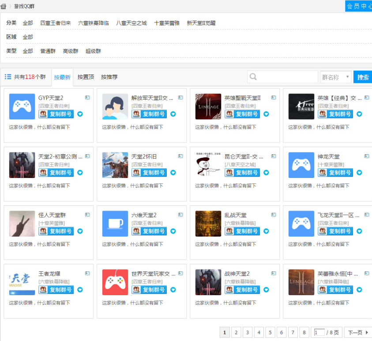
Task: Open 会员中心 member center button
Action: (359, 6)
